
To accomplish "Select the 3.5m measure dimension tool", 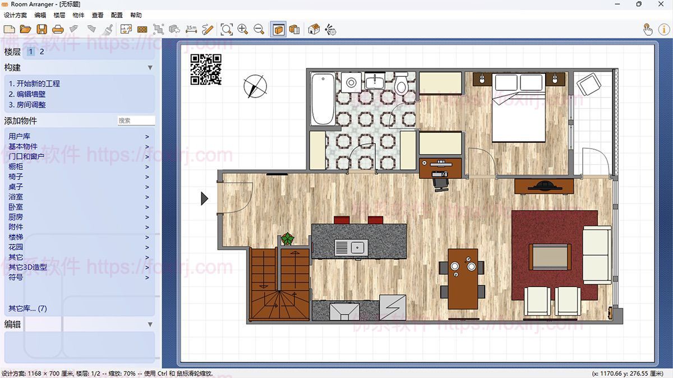I will tap(191, 29).
